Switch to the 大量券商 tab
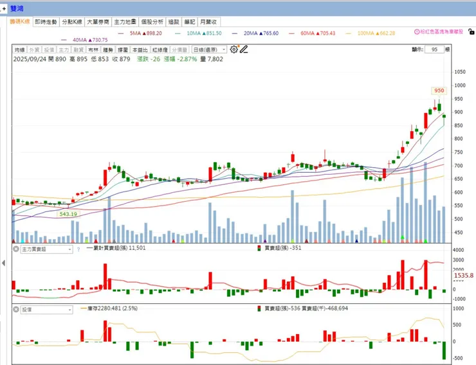 click(x=98, y=22)
